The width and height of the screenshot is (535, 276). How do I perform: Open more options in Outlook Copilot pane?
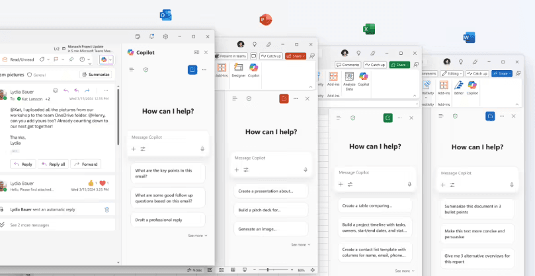(204, 69)
